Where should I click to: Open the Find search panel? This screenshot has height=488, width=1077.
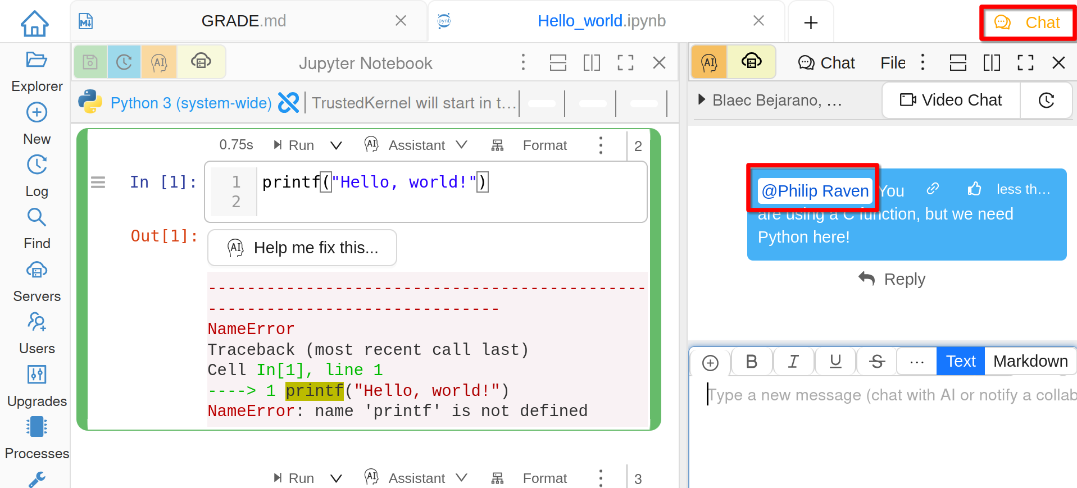pyautogui.click(x=37, y=228)
